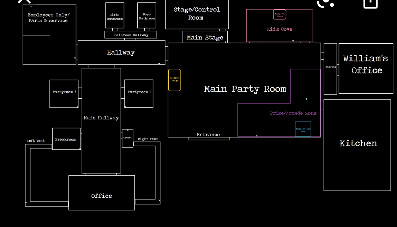This screenshot has height=227, width=397.
Task: Click the purple Prize/Arcade Zone label
Action: 293,113
